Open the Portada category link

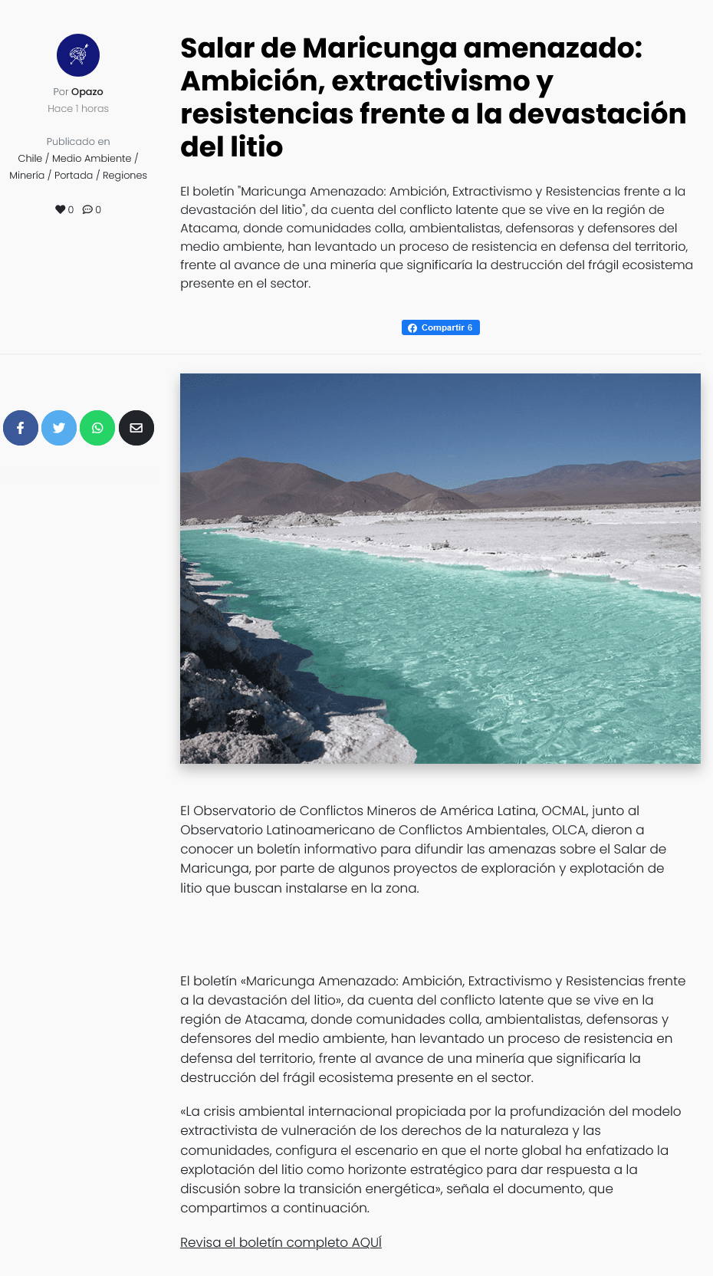(74, 175)
